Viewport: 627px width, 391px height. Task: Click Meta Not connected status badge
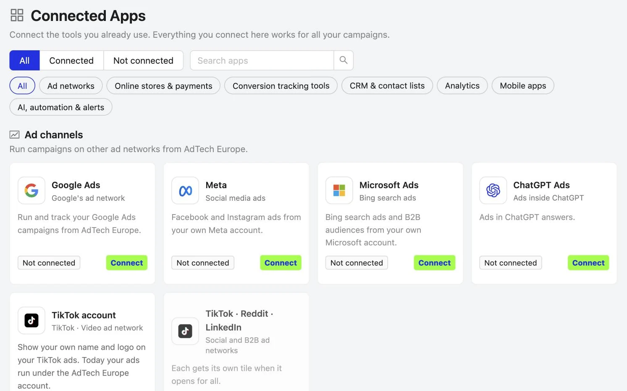click(203, 263)
